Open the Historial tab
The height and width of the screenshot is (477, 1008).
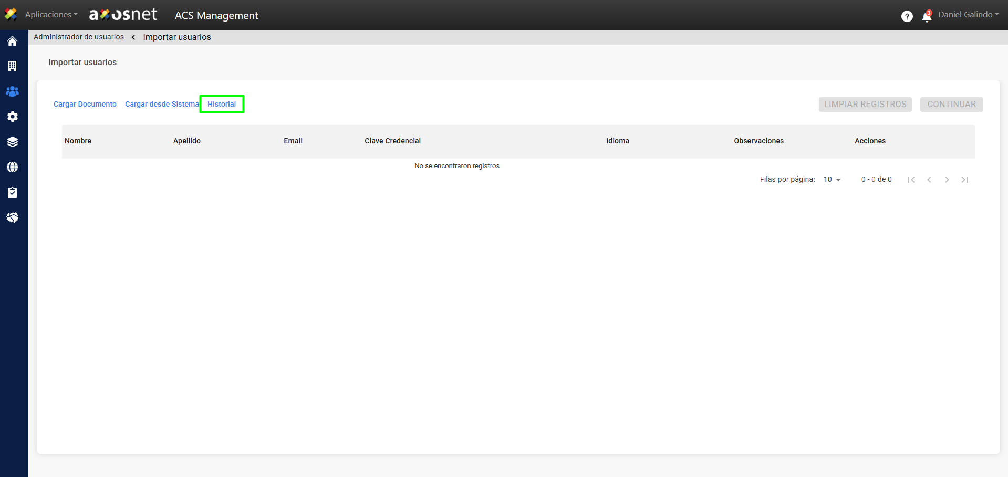(x=222, y=104)
